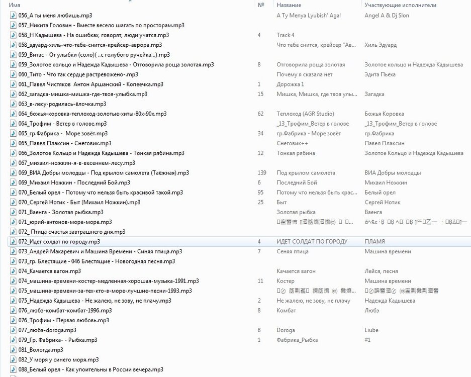Click the file icon of 071_Ваенга - Золотая рыбка.mp3
The width and height of the screenshot is (471, 377).
coord(13,212)
